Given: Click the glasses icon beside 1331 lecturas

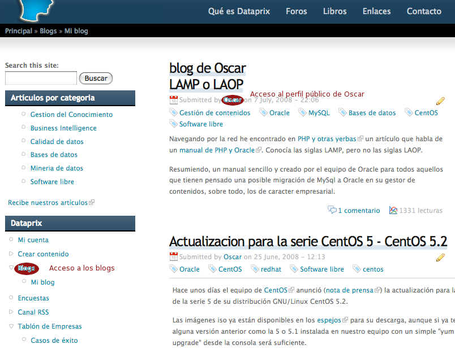Looking at the screenshot, I should coord(393,210).
